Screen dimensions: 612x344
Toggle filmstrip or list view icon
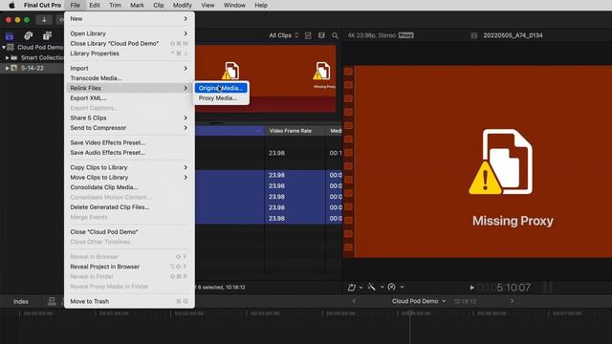pos(321,35)
